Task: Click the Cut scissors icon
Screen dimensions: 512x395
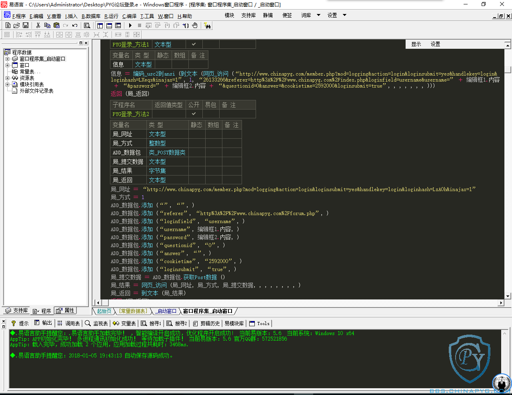Action: tap(38, 25)
